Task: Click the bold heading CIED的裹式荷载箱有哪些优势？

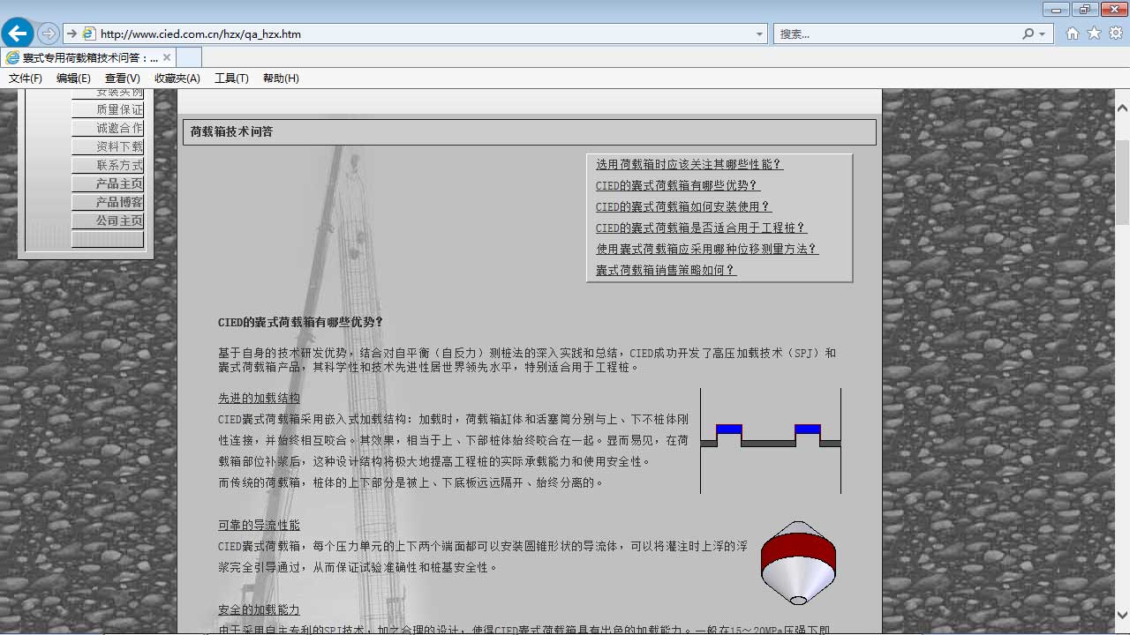Action: (x=301, y=322)
